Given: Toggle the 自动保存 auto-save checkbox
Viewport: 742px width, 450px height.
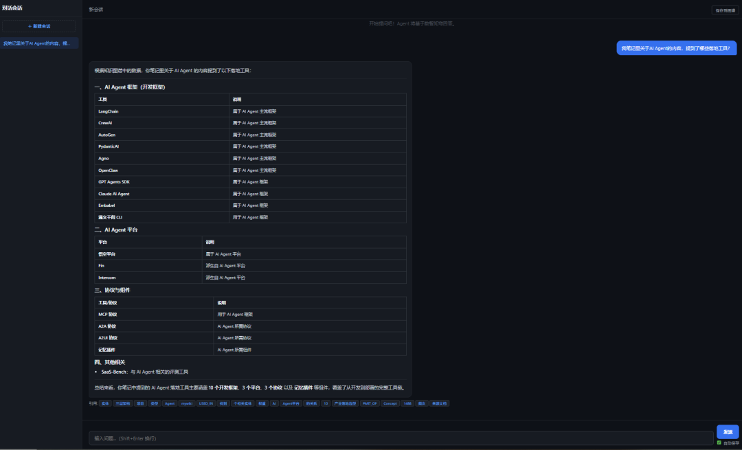Looking at the screenshot, I should (x=719, y=443).
